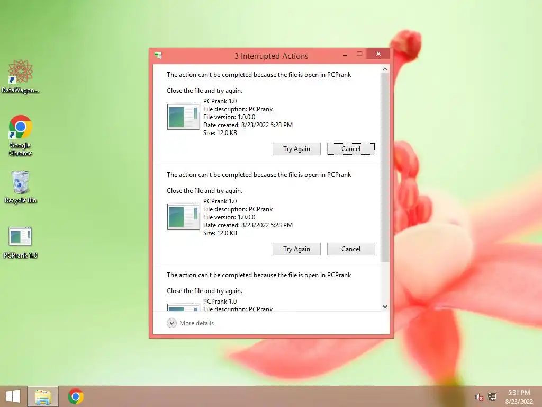Open the network status tray icon
The image size is (542, 407).
pos(492,396)
